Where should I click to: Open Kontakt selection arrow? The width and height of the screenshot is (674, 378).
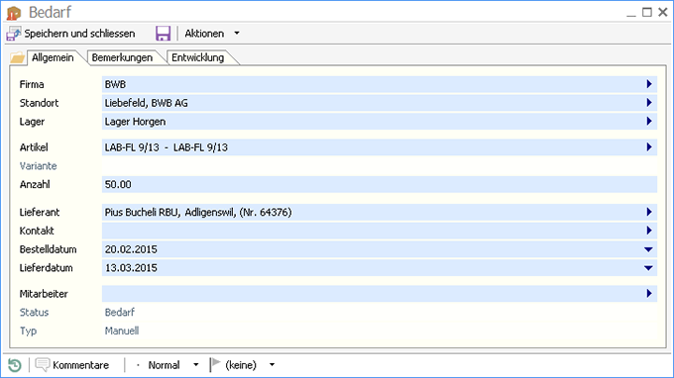click(649, 231)
